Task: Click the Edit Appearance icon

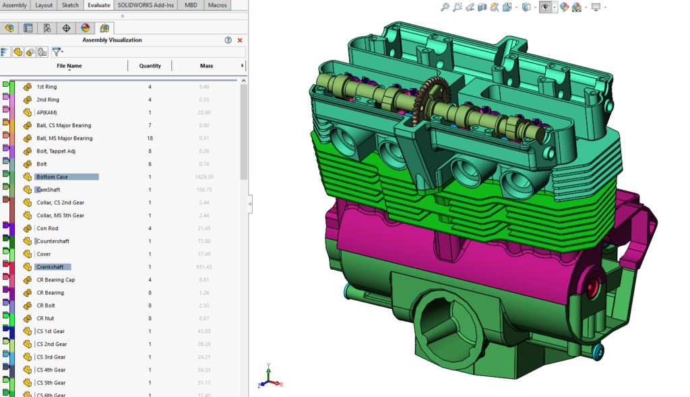Action: pyautogui.click(x=564, y=7)
